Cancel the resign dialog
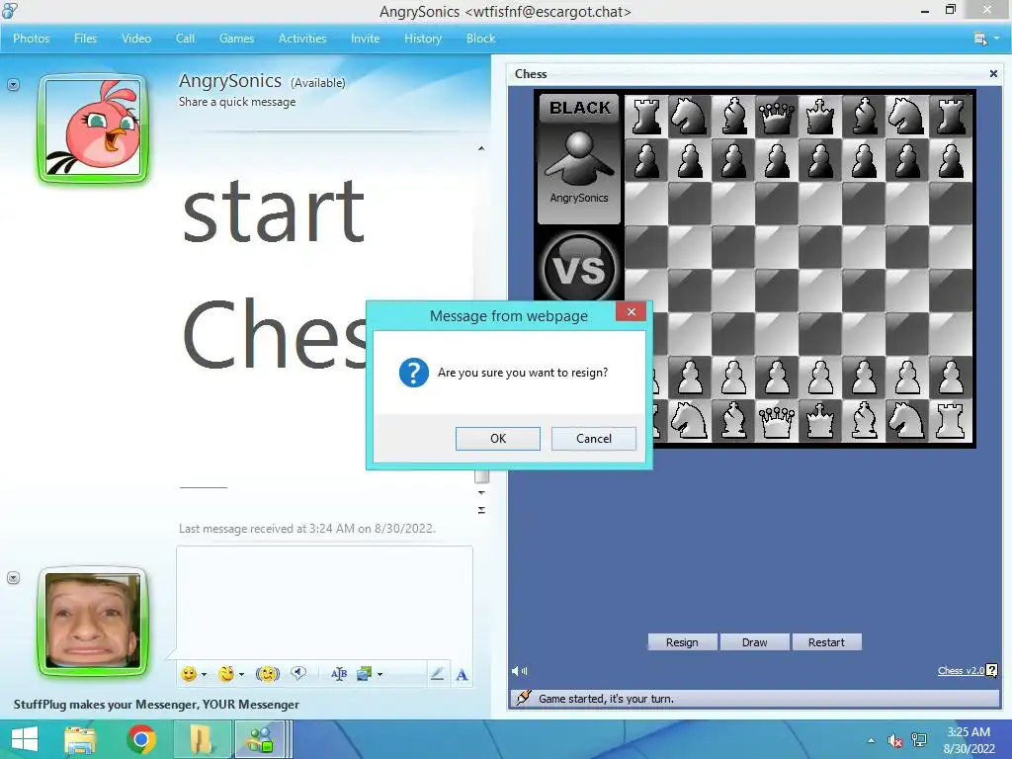Image resolution: width=1012 pixels, height=759 pixels. 594,438
